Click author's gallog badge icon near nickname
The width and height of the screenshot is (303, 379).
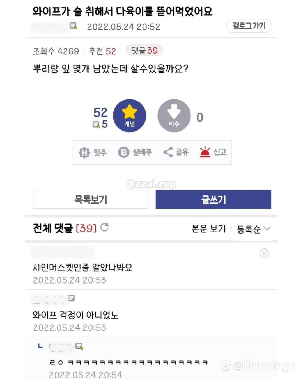point(73,26)
